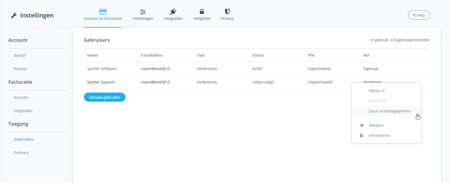Click the shield Privacy icon
Viewport: 450px width, 183px height.
pos(227,12)
